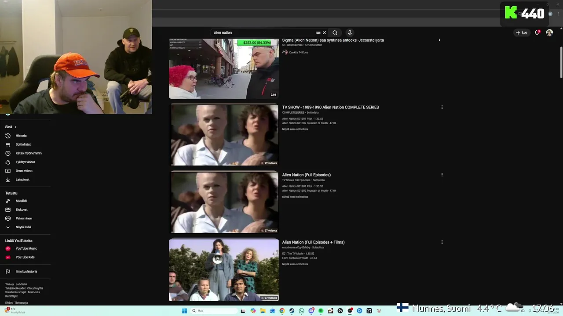Open Ota yhteyttä footer link
This screenshot has height=316, width=563.
click(35, 288)
